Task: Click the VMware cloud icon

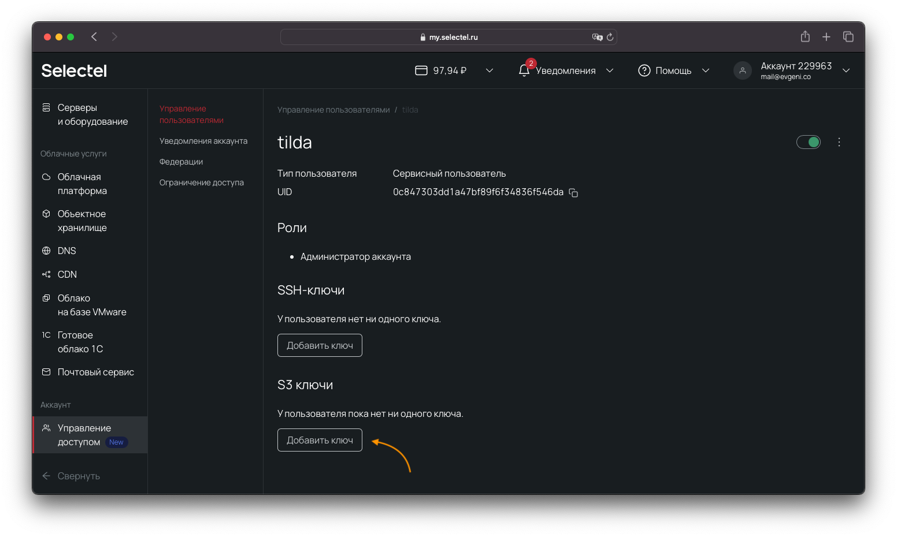Action: pos(46,298)
